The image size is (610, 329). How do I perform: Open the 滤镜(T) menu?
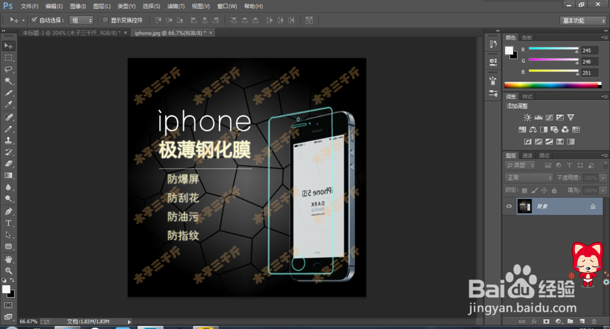click(x=176, y=6)
